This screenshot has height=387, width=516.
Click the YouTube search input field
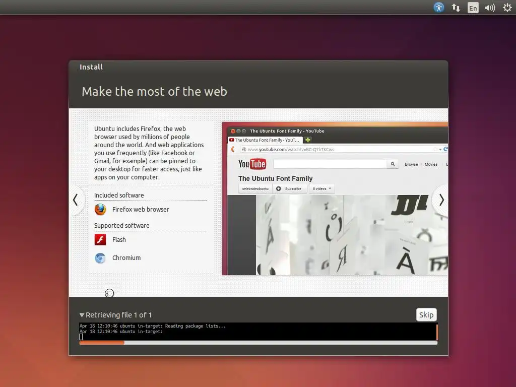pos(330,164)
